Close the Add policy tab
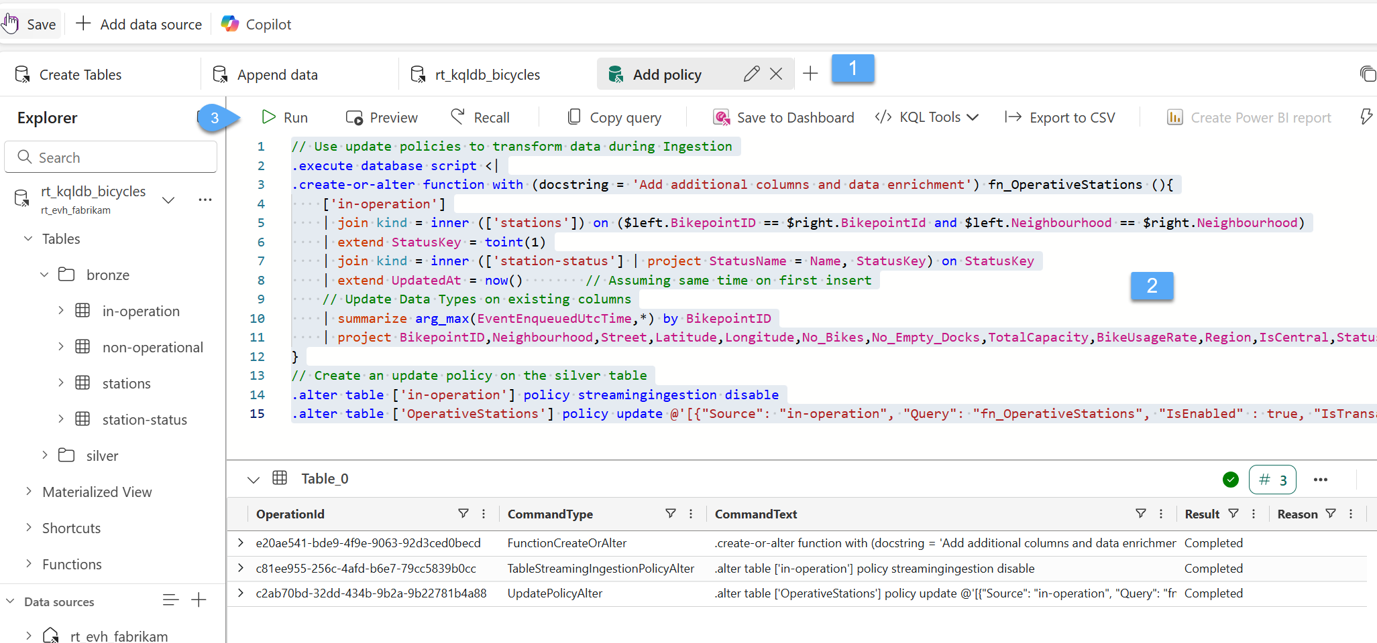Screen dimensions: 1377x643 776,74
